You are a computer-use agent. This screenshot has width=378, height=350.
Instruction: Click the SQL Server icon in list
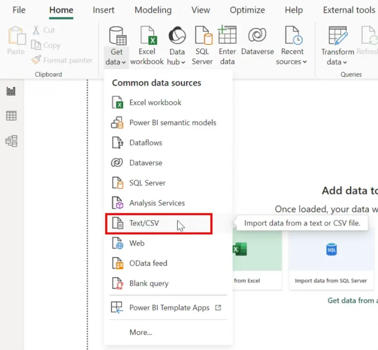(x=118, y=183)
